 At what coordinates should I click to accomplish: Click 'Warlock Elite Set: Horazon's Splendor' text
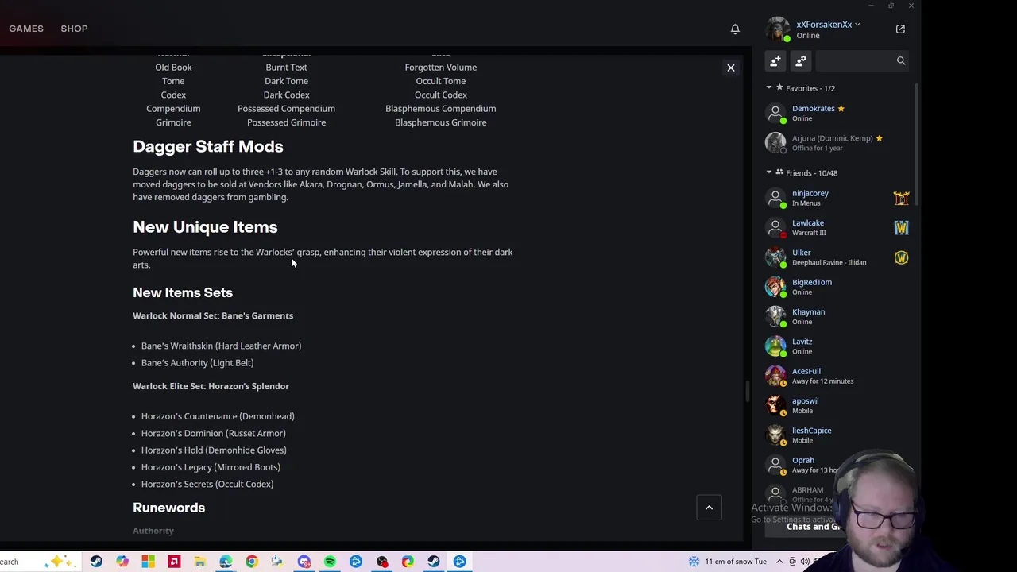[211, 386]
